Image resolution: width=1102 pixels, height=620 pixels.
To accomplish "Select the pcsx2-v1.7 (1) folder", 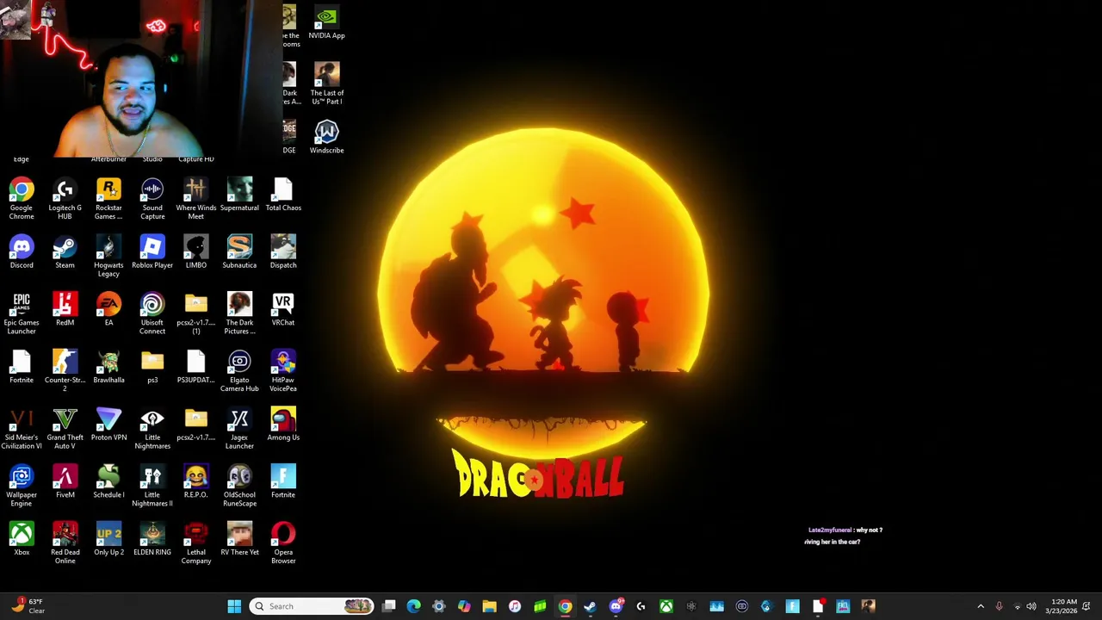I will [196, 313].
